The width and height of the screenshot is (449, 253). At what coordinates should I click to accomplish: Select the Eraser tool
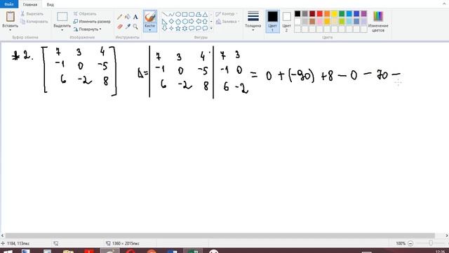click(x=120, y=27)
